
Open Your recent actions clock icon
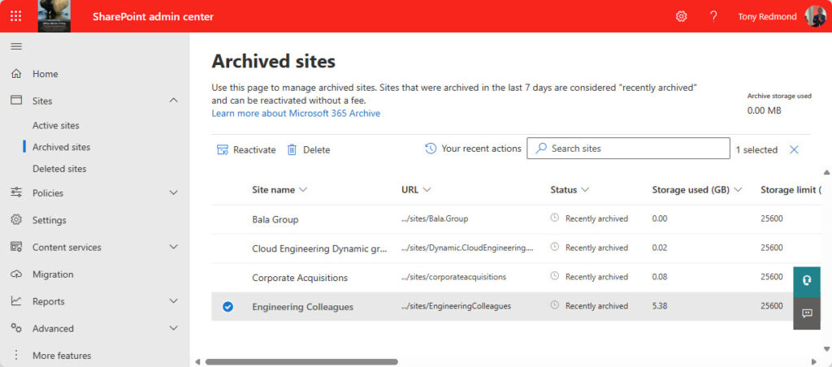(431, 149)
